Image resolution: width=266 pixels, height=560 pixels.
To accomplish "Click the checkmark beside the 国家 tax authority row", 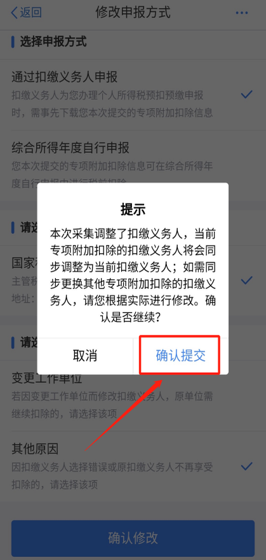I will point(246,280).
